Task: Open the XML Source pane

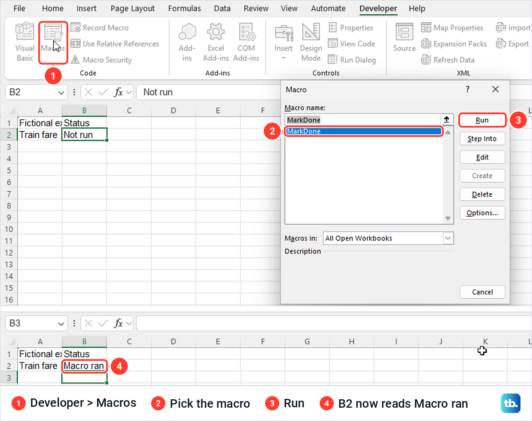Action: point(404,38)
